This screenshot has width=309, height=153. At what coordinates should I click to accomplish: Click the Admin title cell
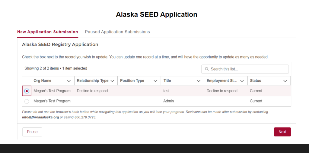pyautogui.click(x=168, y=101)
